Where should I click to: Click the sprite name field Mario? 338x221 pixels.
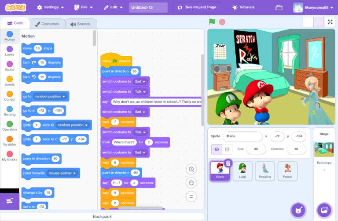[x=243, y=136]
